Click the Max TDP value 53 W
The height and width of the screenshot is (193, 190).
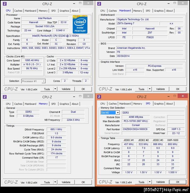point(64,22)
